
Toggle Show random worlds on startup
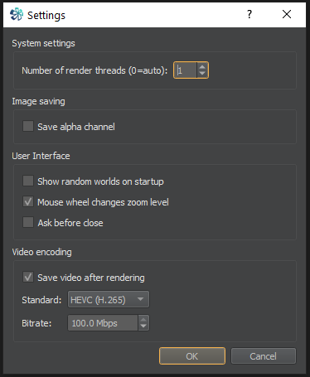tap(28, 181)
